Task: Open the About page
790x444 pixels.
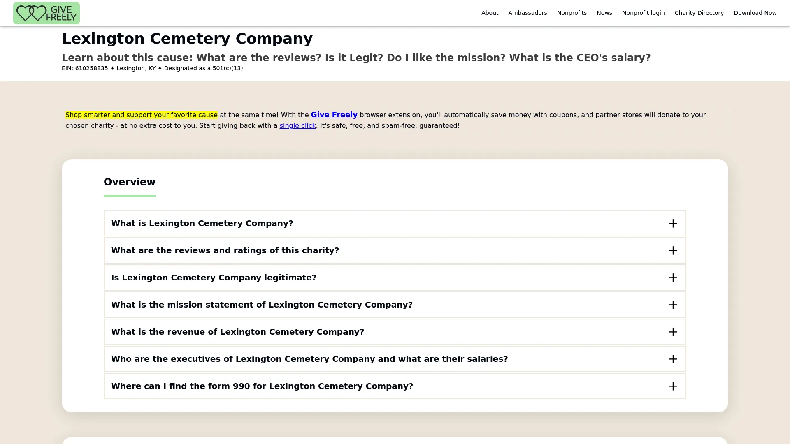Action: click(x=490, y=13)
